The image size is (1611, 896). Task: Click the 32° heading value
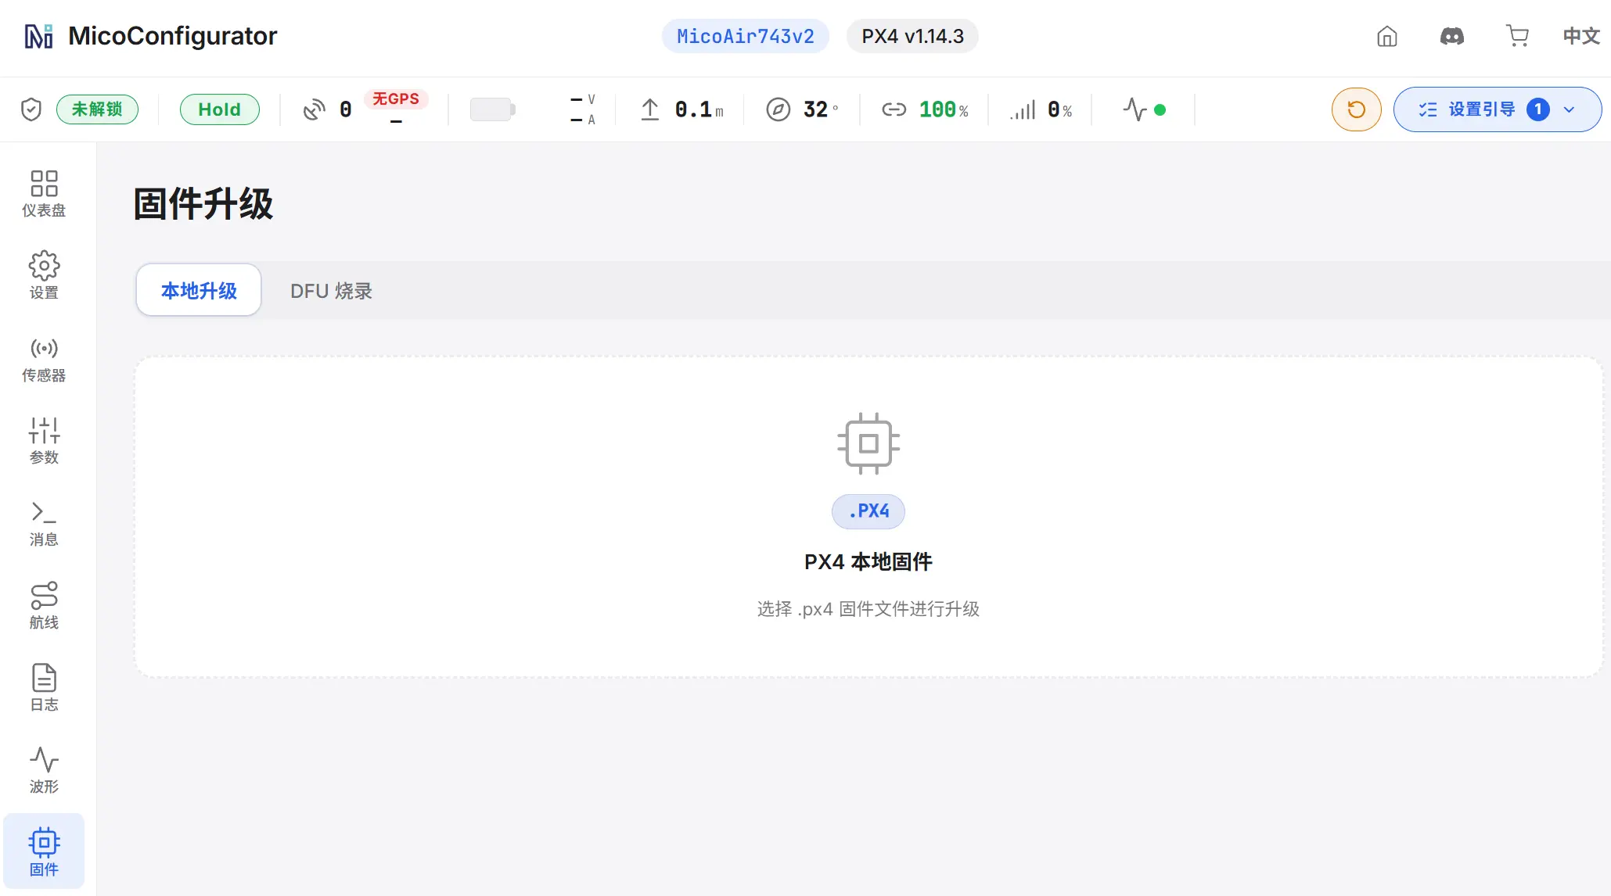pyautogui.click(x=821, y=109)
